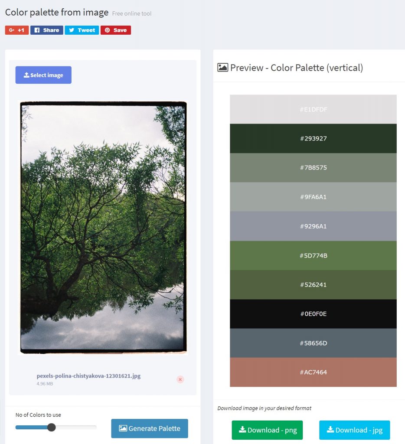
Task: Select the #5D774B green swatch
Action: (x=313, y=255)
